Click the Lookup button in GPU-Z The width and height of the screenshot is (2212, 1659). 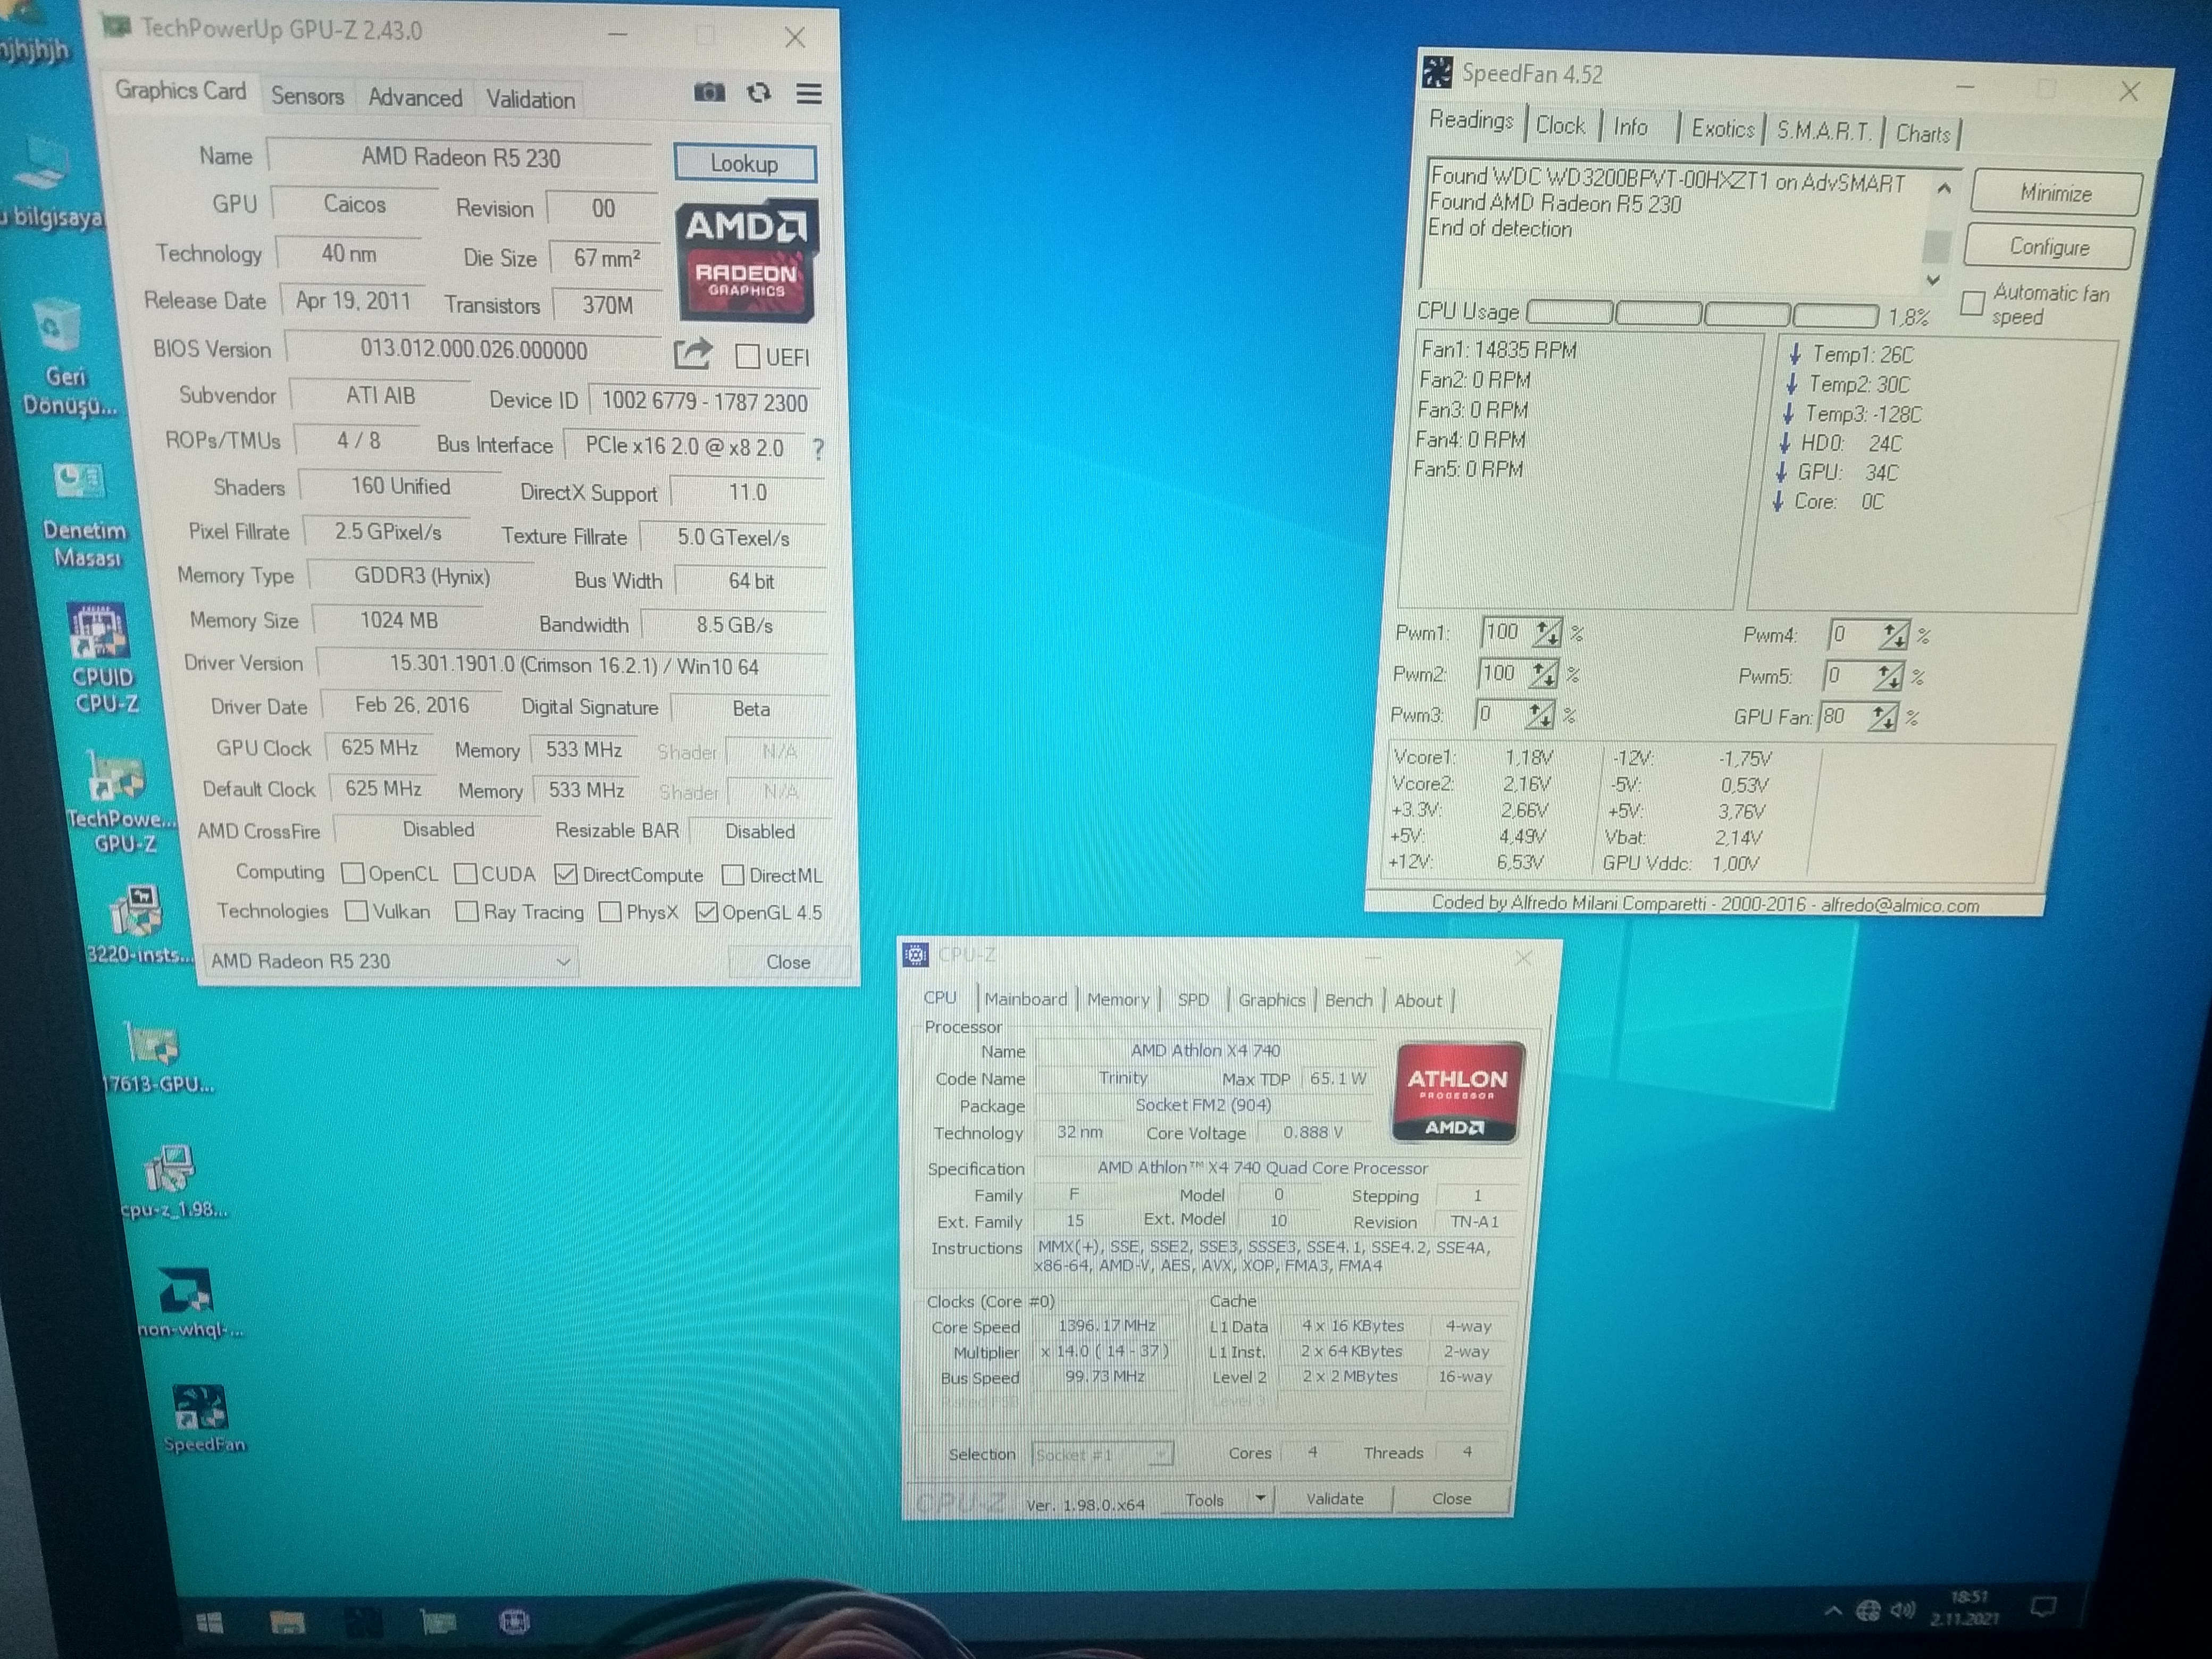tap(744, 164)
